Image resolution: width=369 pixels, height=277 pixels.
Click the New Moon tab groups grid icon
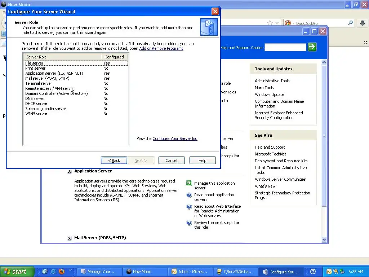tap(365, 43)
